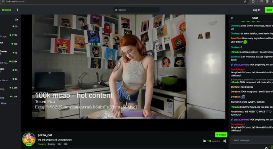Open the browser side panel icon
This screenshot has height=149, width=273.
[267, 1]
